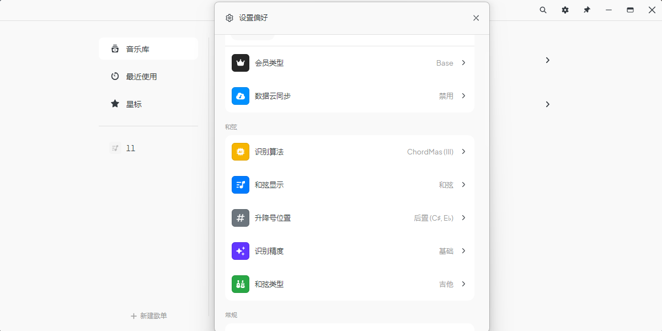Select 音乐库 in the sidebar

(x=148, y=49)
